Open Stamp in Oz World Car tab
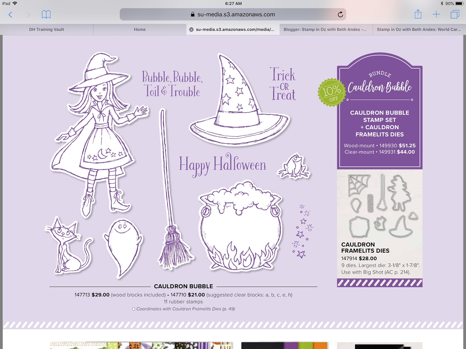 (419, 29)
